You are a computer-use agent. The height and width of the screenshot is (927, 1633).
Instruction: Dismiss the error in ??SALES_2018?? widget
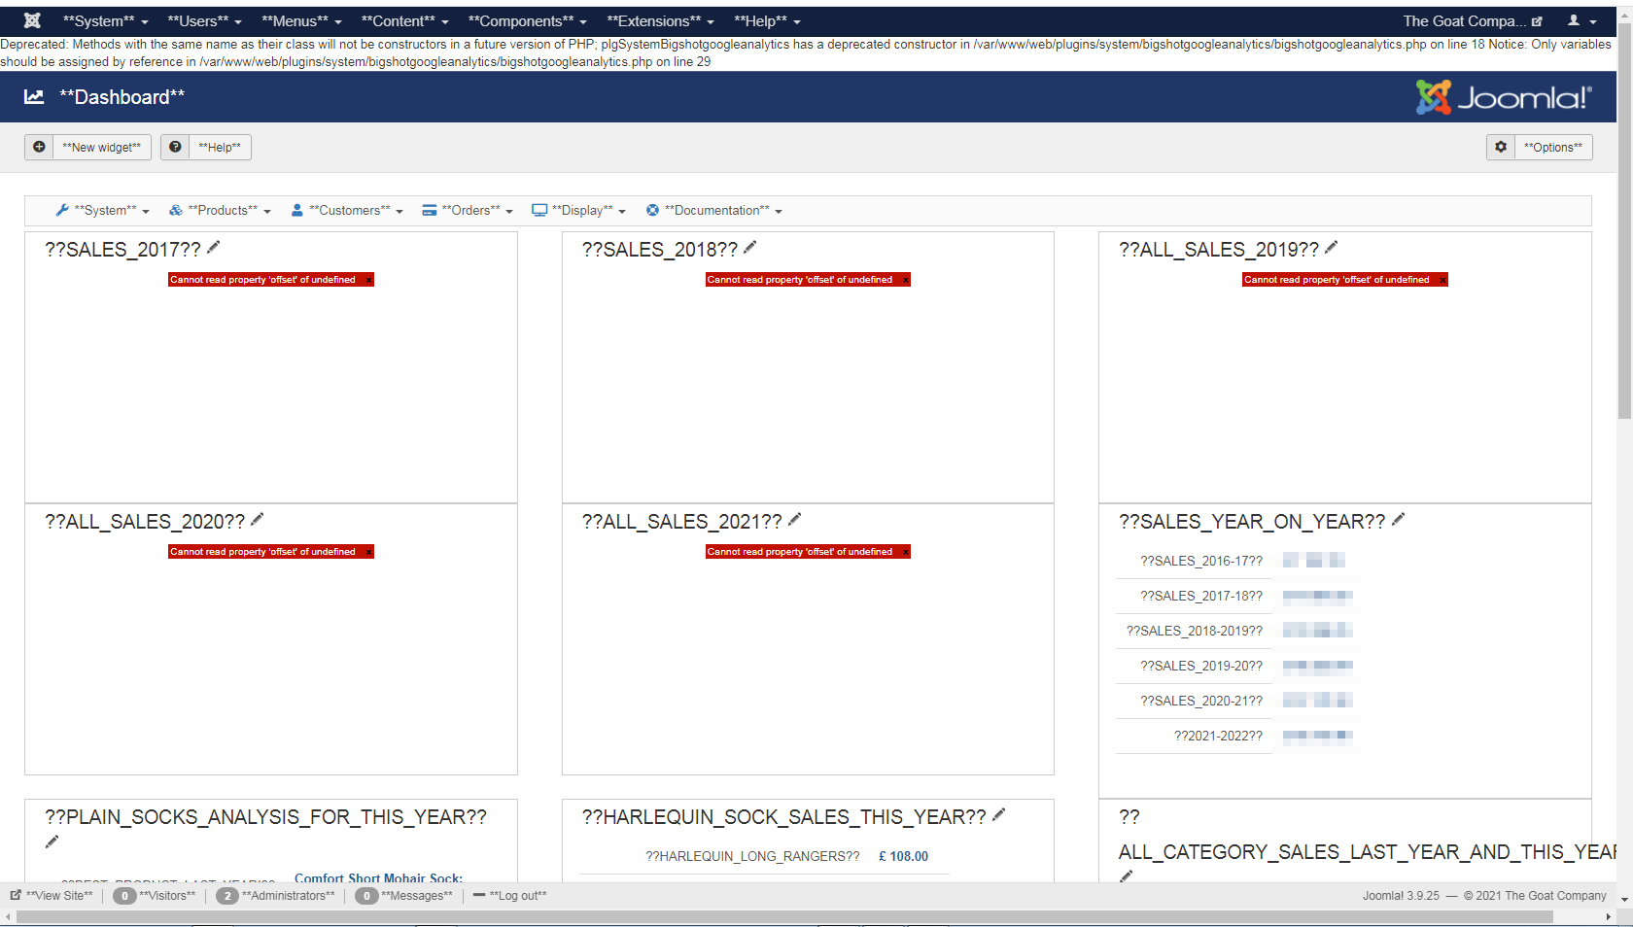click(x=906, y=280)
